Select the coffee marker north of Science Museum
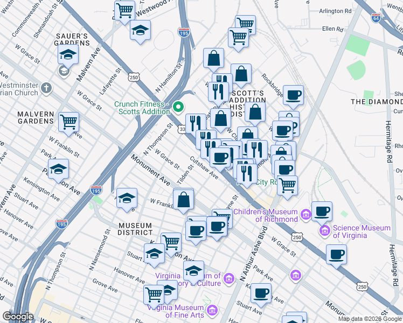The width and height of the screenshot is (403, 323). [322, 212]
